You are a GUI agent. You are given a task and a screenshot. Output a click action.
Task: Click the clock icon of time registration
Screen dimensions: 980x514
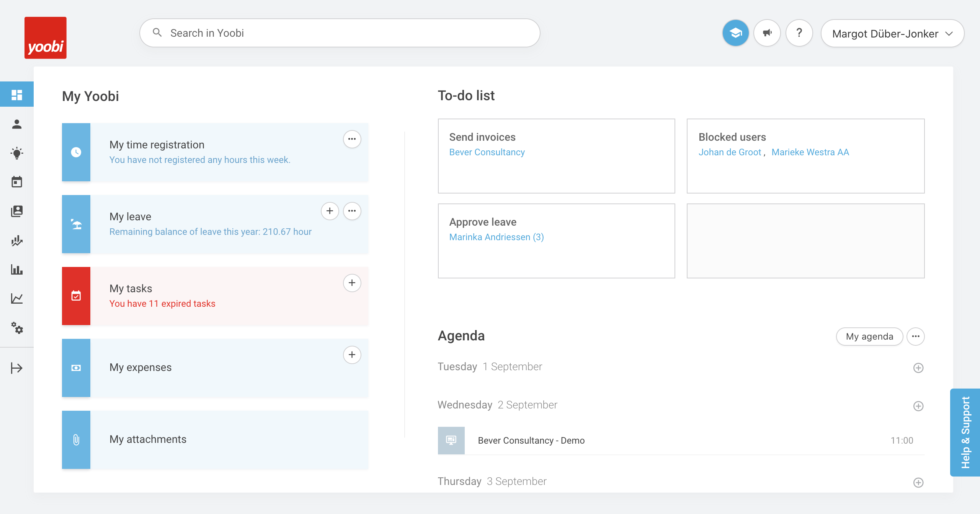(x=76, y=152)
